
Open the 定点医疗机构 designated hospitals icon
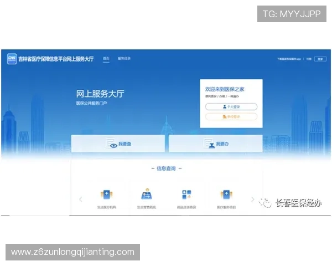[106, 195]
